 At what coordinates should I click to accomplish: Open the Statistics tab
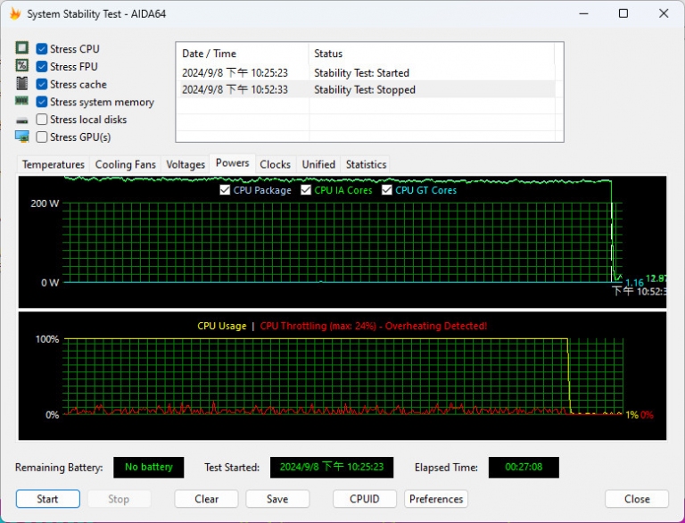click(x=366, y=164)
